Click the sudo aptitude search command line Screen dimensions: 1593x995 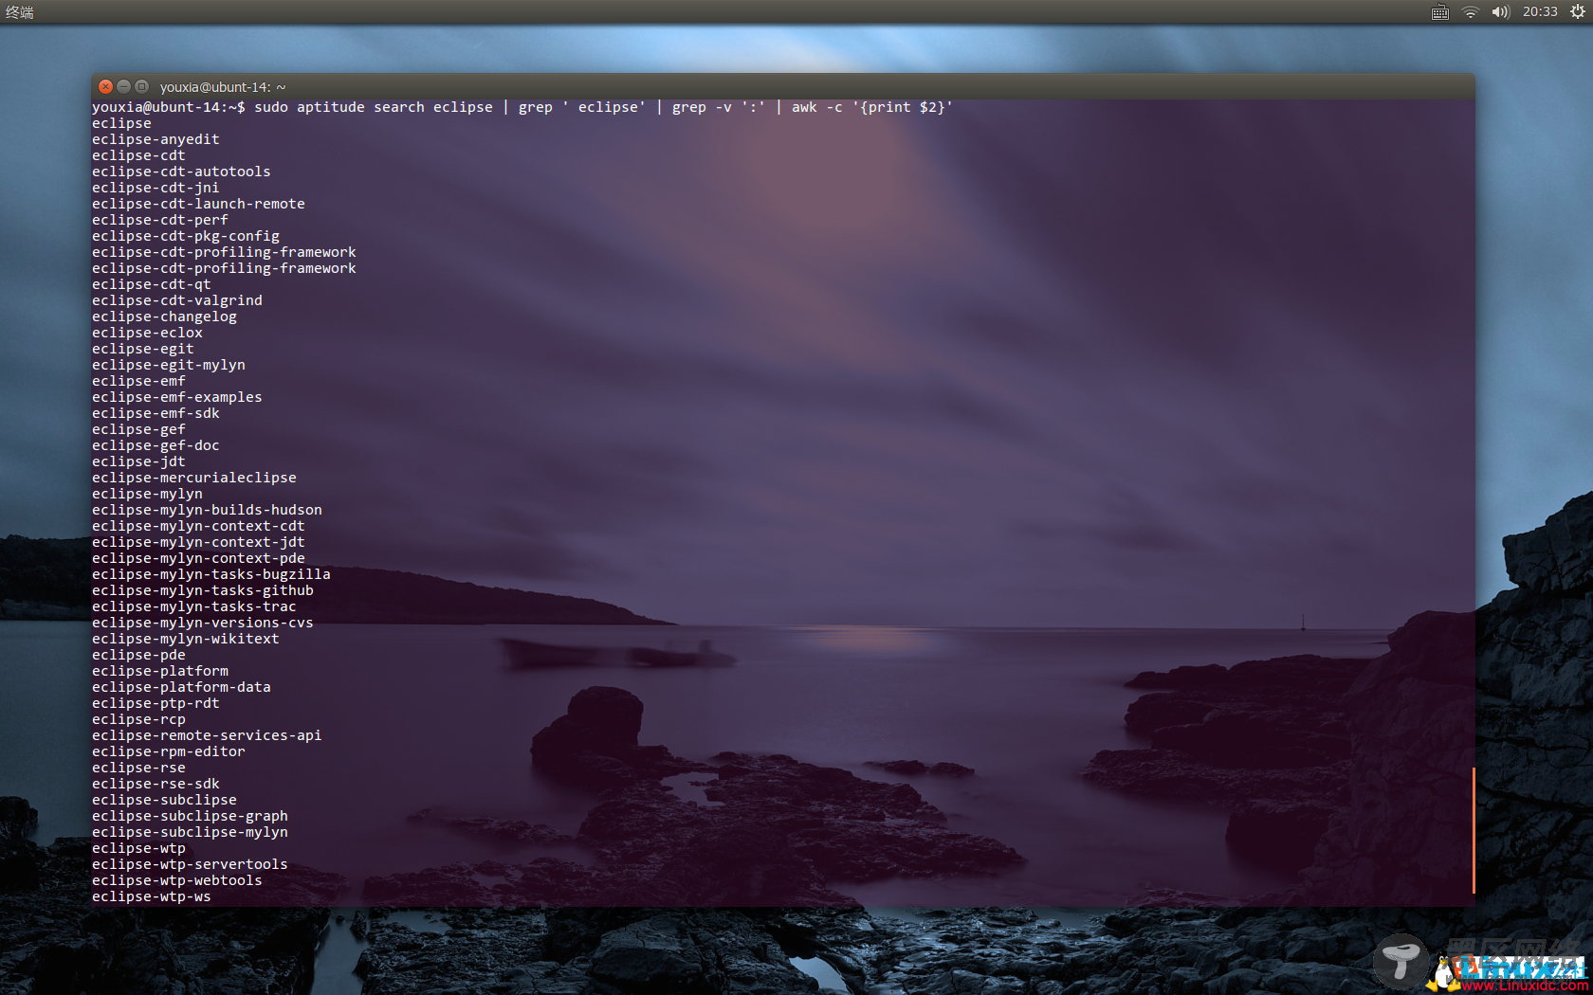tap(522, 107)
